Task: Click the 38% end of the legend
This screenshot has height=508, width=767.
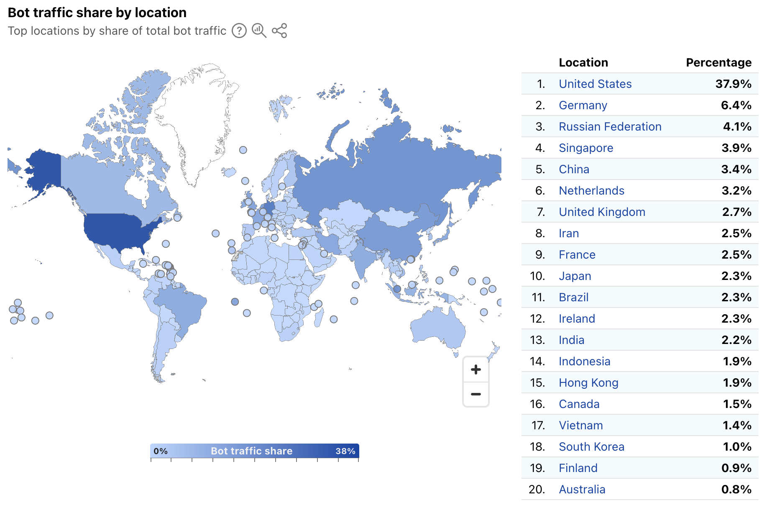Action: tap(345, 451)
